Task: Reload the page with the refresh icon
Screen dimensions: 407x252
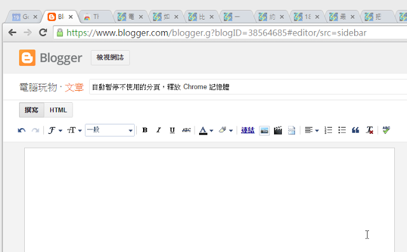Action: click(43, 32)
